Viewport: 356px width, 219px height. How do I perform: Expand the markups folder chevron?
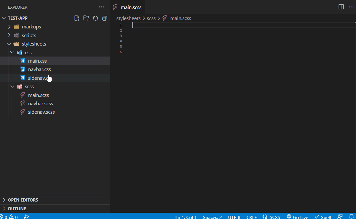[9, 27]
